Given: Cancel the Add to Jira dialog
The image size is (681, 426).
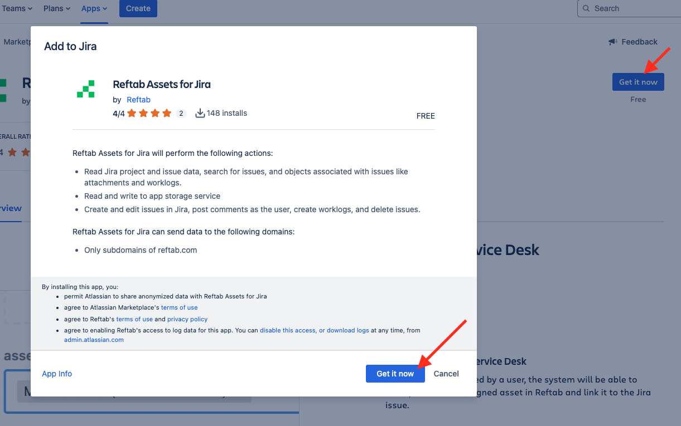Looking at the screenshot, I should pos(446,374).
